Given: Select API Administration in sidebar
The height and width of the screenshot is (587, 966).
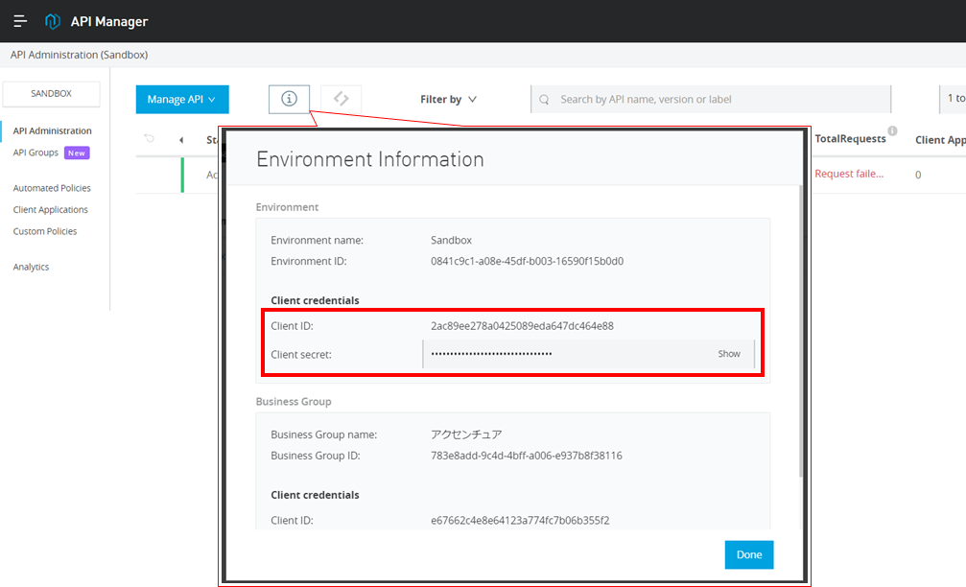Looking at the screenshot, I should [x=53, y=131].
